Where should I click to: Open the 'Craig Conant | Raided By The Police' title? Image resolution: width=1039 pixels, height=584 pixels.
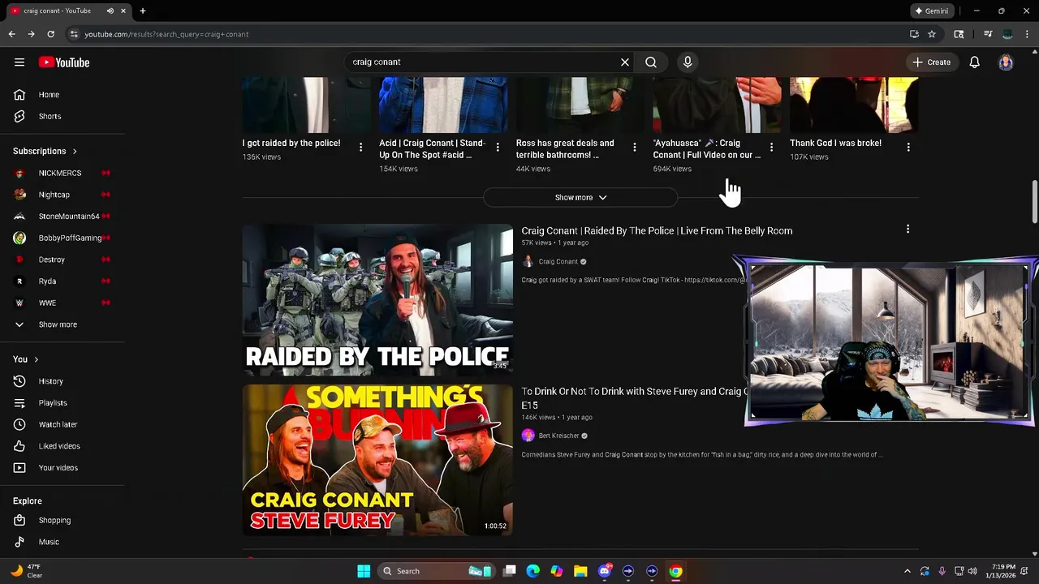[x=657, y=231]
